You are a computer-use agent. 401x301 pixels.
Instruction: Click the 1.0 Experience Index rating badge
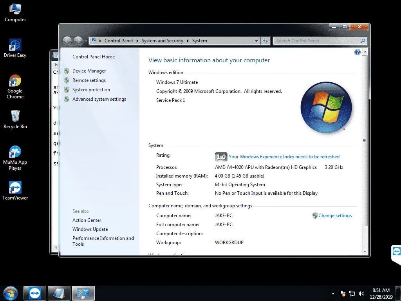(x=221, y=157)
